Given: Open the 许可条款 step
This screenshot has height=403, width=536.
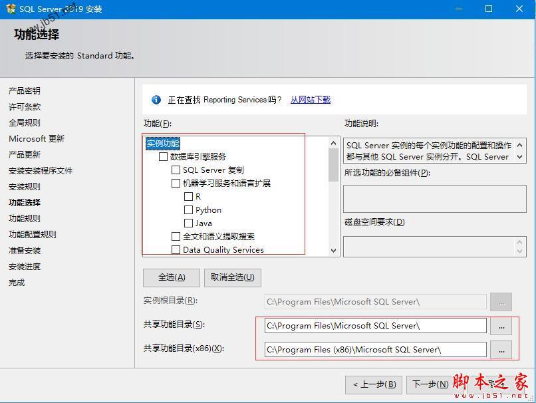Looking at the screenshot, I should [26, 106].
